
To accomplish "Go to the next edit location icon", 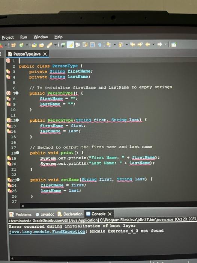I will (x=140, y=44).
